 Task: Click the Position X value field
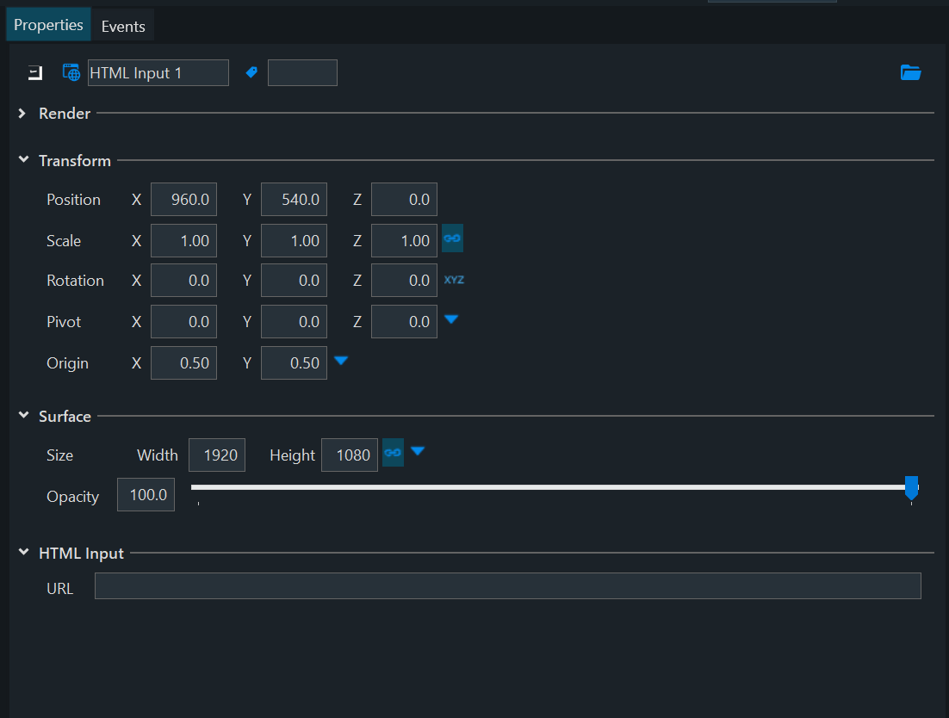pos(183,200)
